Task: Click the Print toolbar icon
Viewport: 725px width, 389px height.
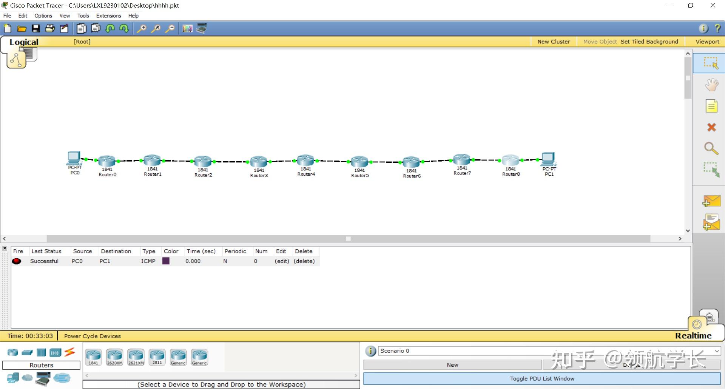Action: [50, 28]
